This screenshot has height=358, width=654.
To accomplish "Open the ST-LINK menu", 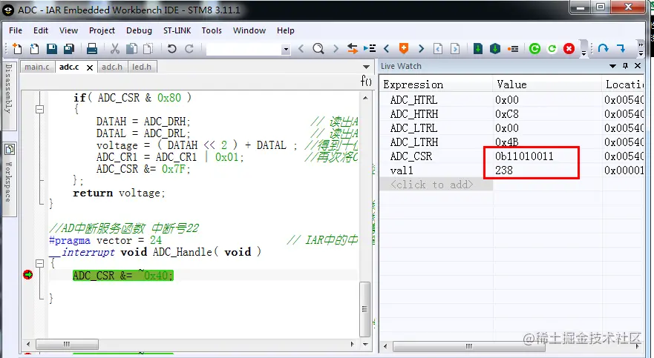I will (177, 30).
